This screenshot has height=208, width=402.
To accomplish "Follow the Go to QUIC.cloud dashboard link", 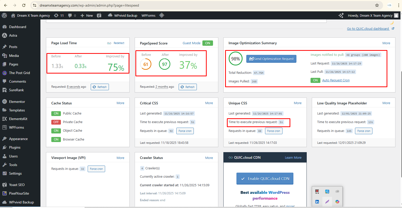I will pyautogui.click(x=368, y=29).
